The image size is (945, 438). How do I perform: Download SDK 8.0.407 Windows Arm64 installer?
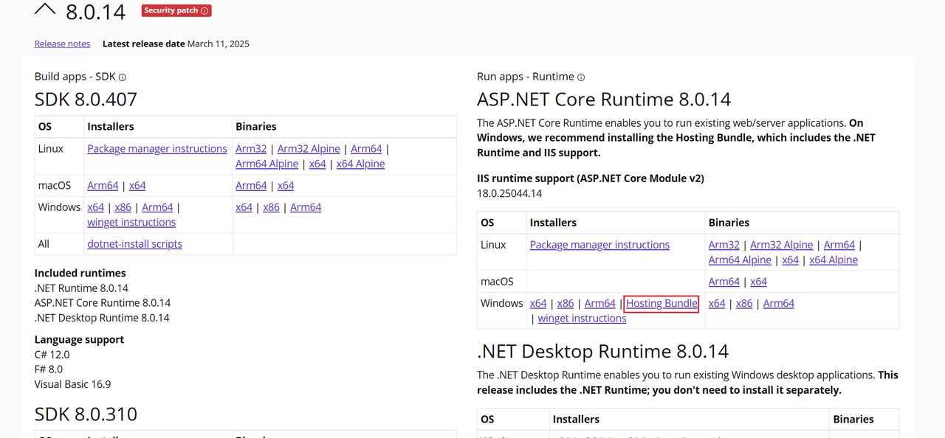[x=157, y=207]
